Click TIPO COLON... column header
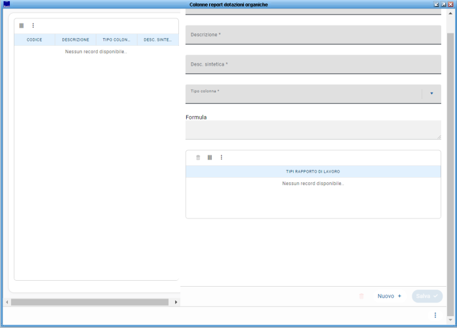 [x=117, y=39]
